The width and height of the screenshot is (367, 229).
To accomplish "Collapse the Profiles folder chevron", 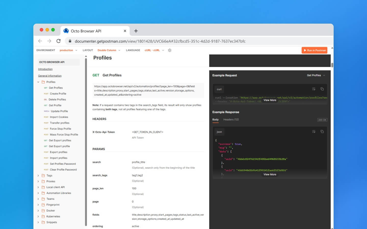I will tap(38, 82).
